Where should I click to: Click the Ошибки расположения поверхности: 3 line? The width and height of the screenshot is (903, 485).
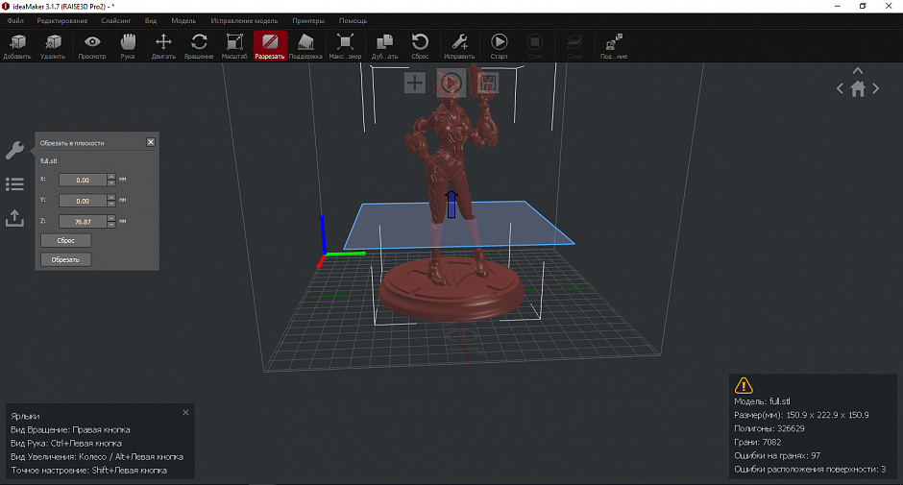click(810, 470)
